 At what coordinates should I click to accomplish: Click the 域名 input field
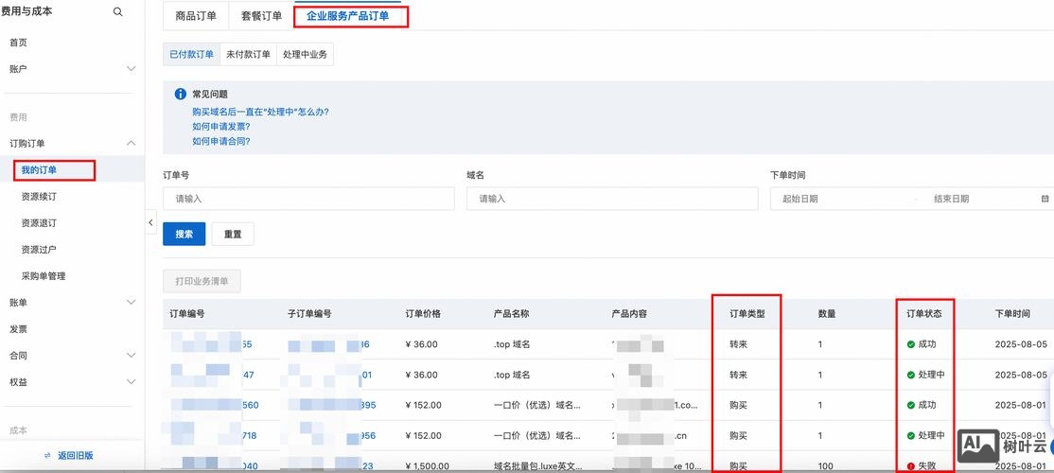click(612, 199)
